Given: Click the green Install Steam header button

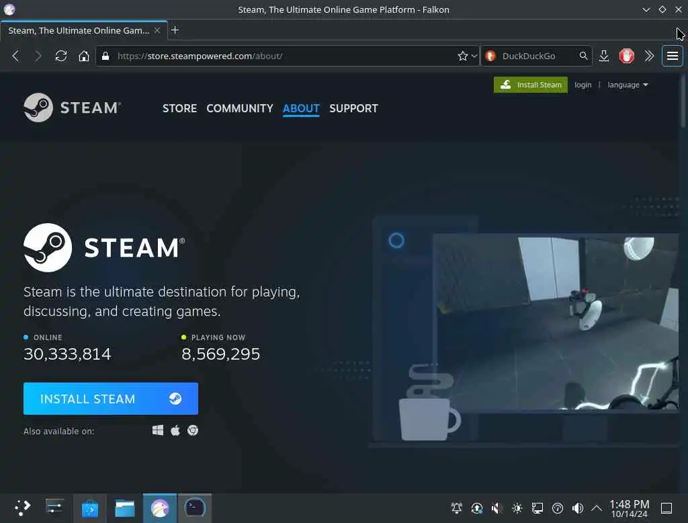Looking at the screenshot, I should pos(531,85).
